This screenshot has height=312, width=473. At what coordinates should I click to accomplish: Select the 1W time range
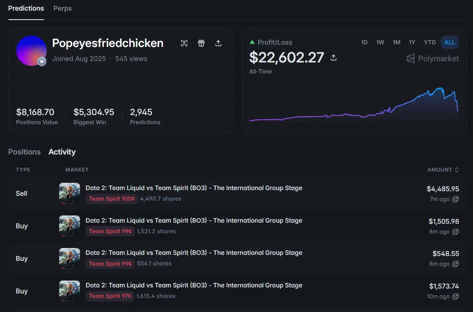click(380, 42)
